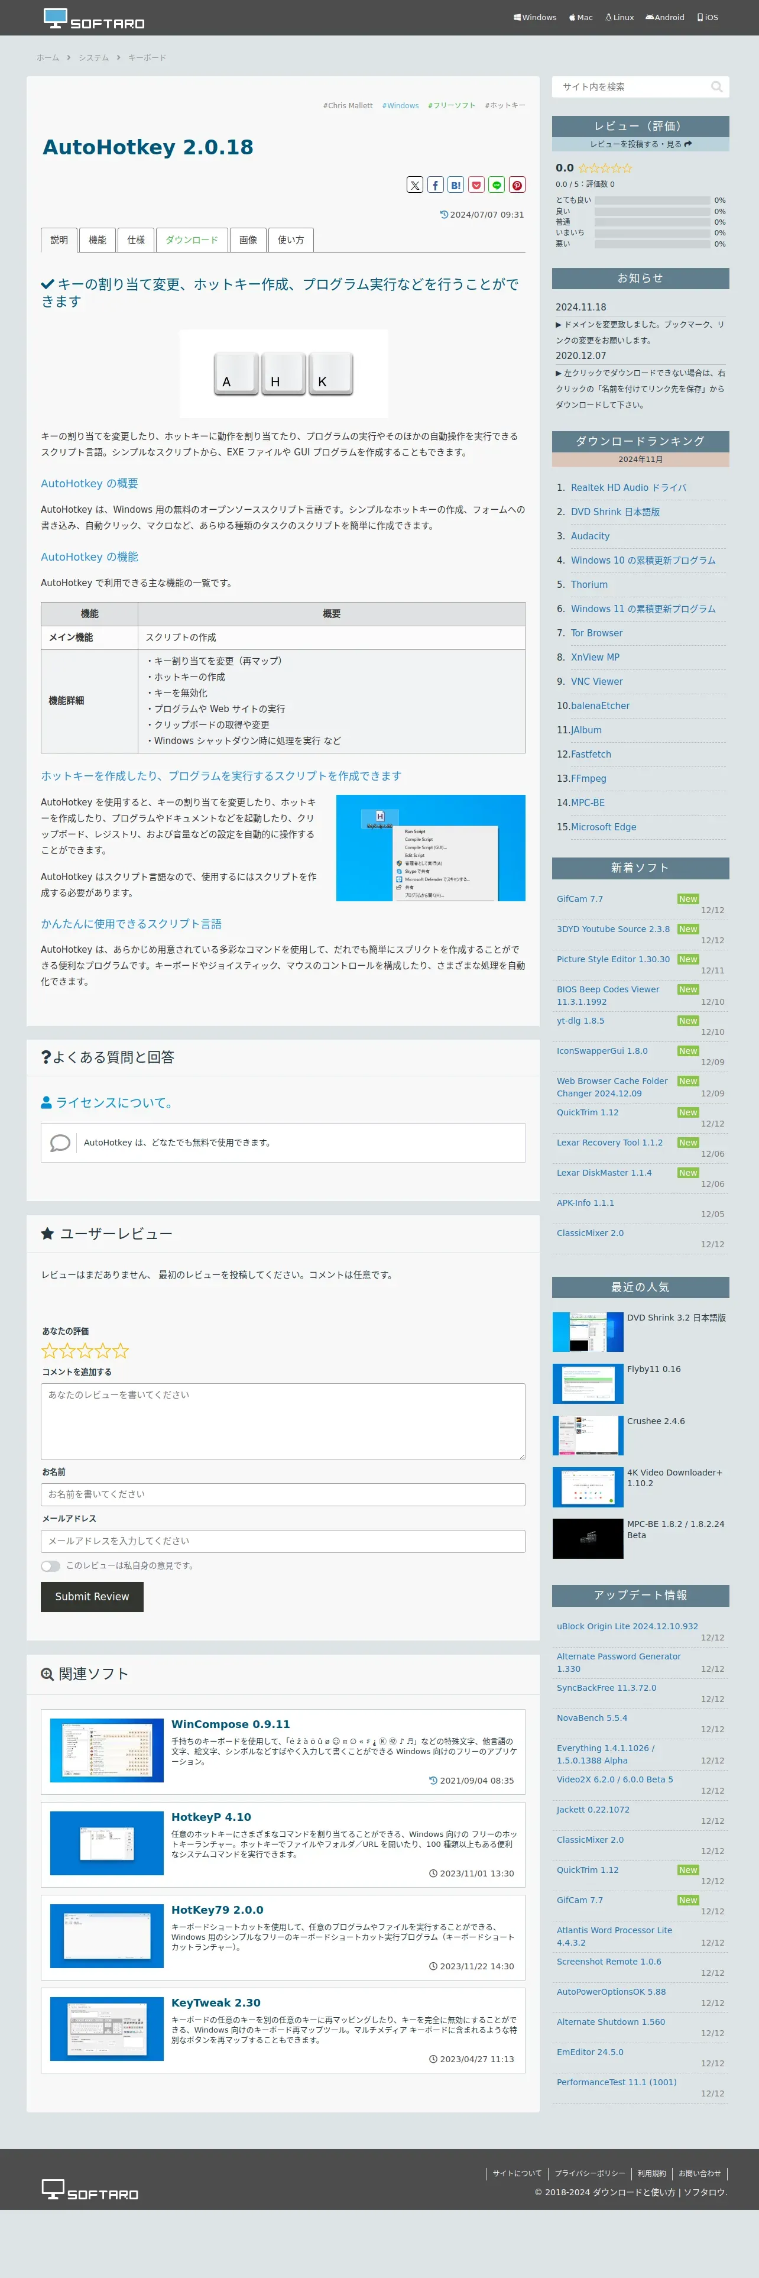Open the Crushee 2.4.6 thumbnail
Viewport: 759px width, 2278px height.
tap(588, 1435)
